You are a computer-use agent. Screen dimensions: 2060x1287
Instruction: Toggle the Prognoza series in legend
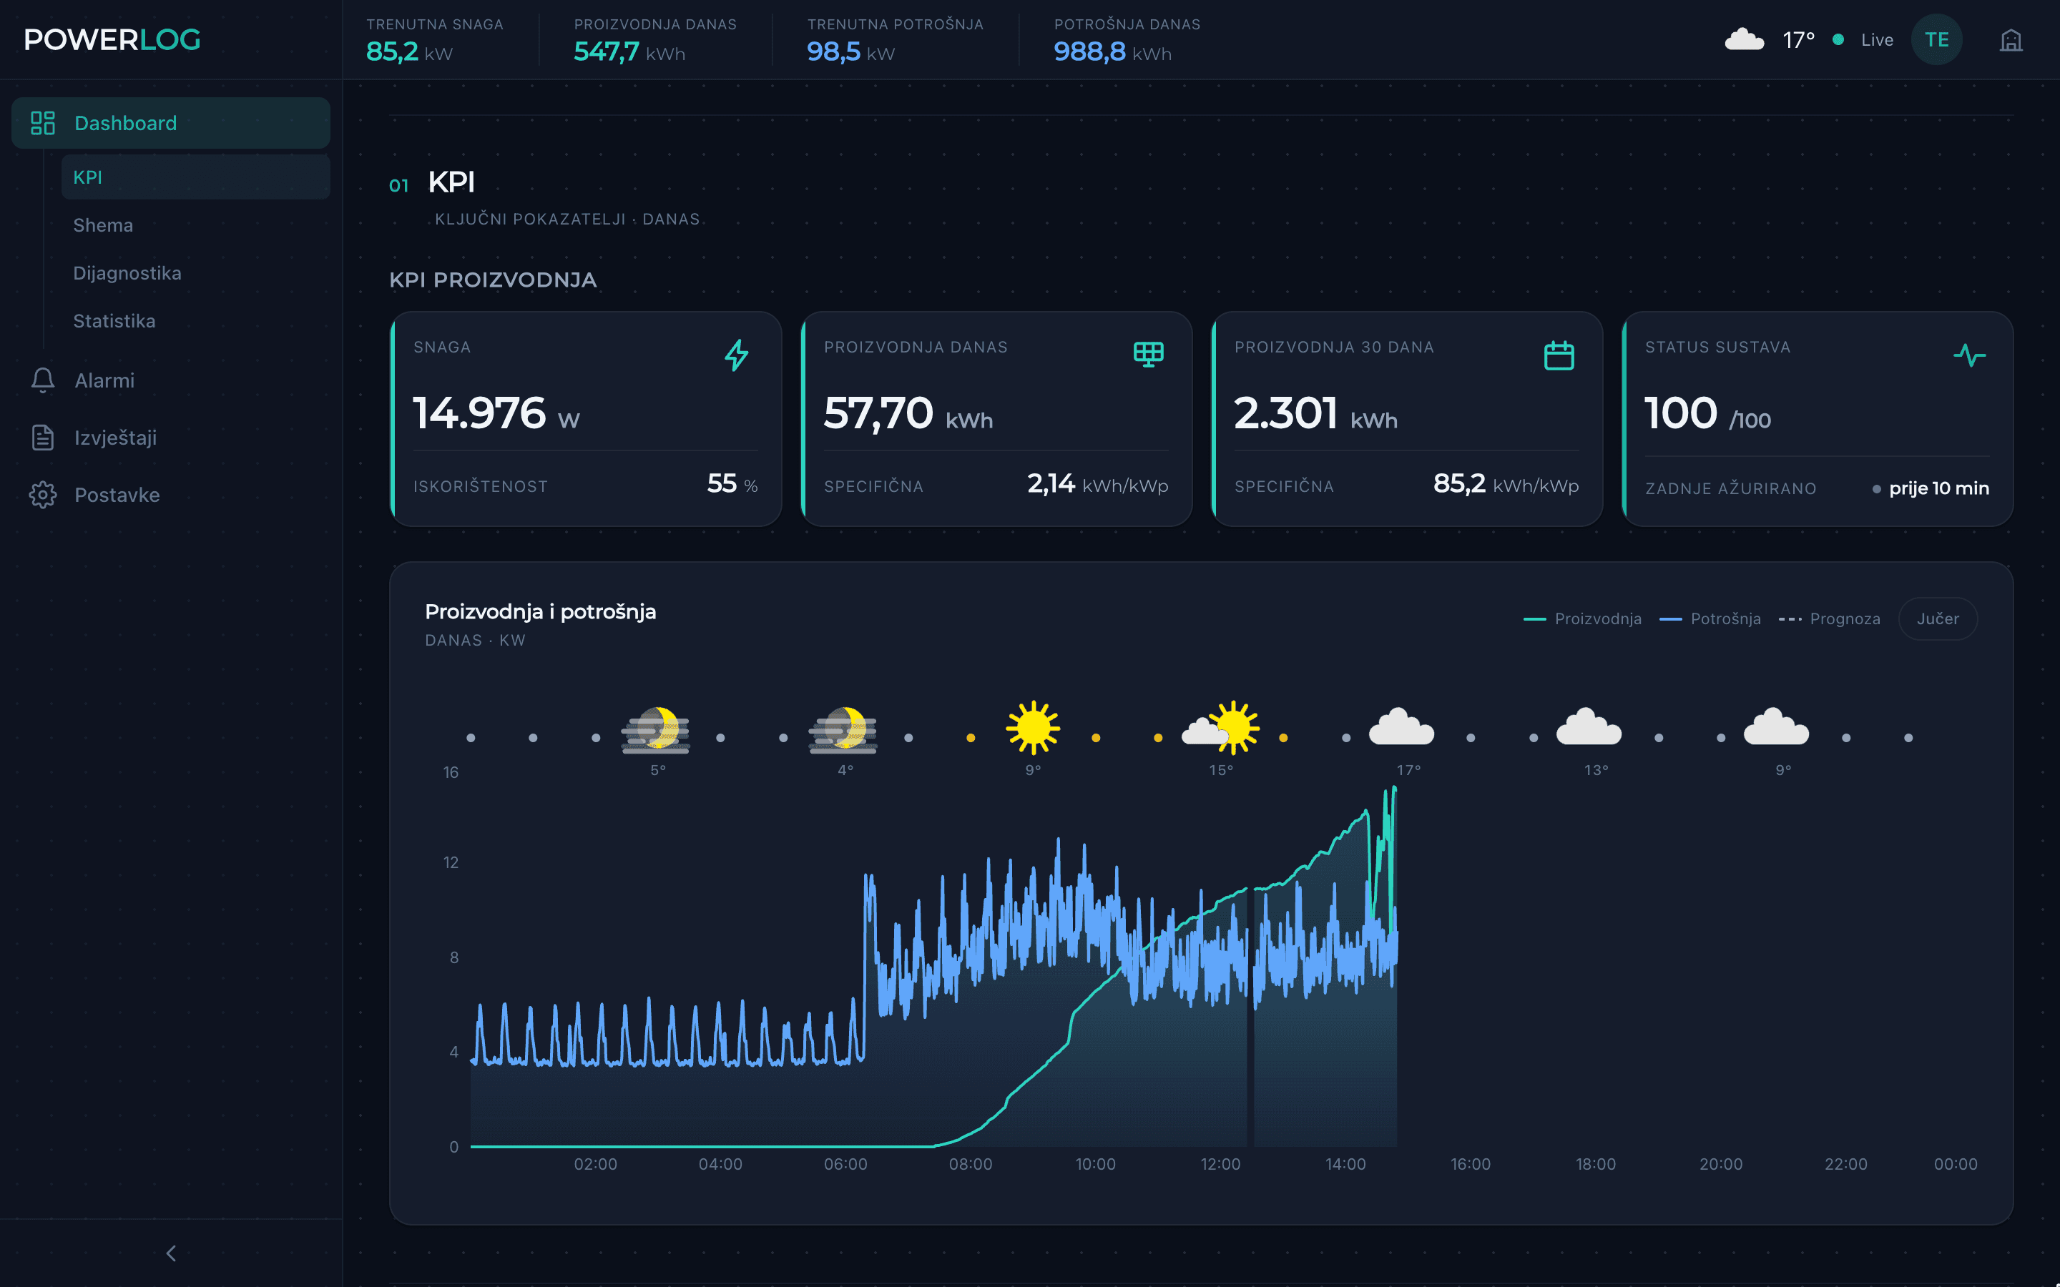[x=1829, y=618]
